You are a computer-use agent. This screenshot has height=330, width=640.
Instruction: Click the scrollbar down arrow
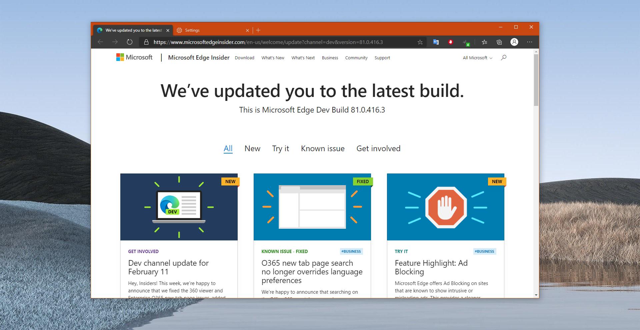(x=536, y=295)
